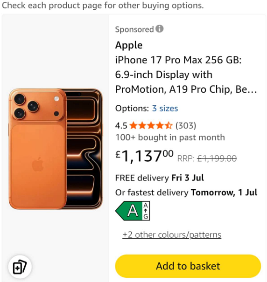267x282 pixels.
Task: Open the compare/add cards icon on the product image
Action: click(x=20, y=267)
